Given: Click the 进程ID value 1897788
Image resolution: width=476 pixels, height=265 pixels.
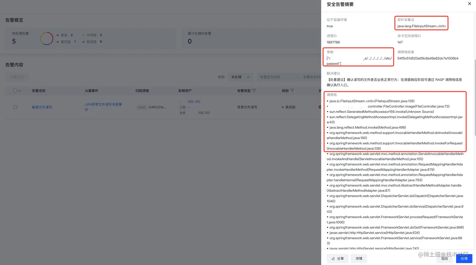Looking at the screenshot, I should [333, 42].
